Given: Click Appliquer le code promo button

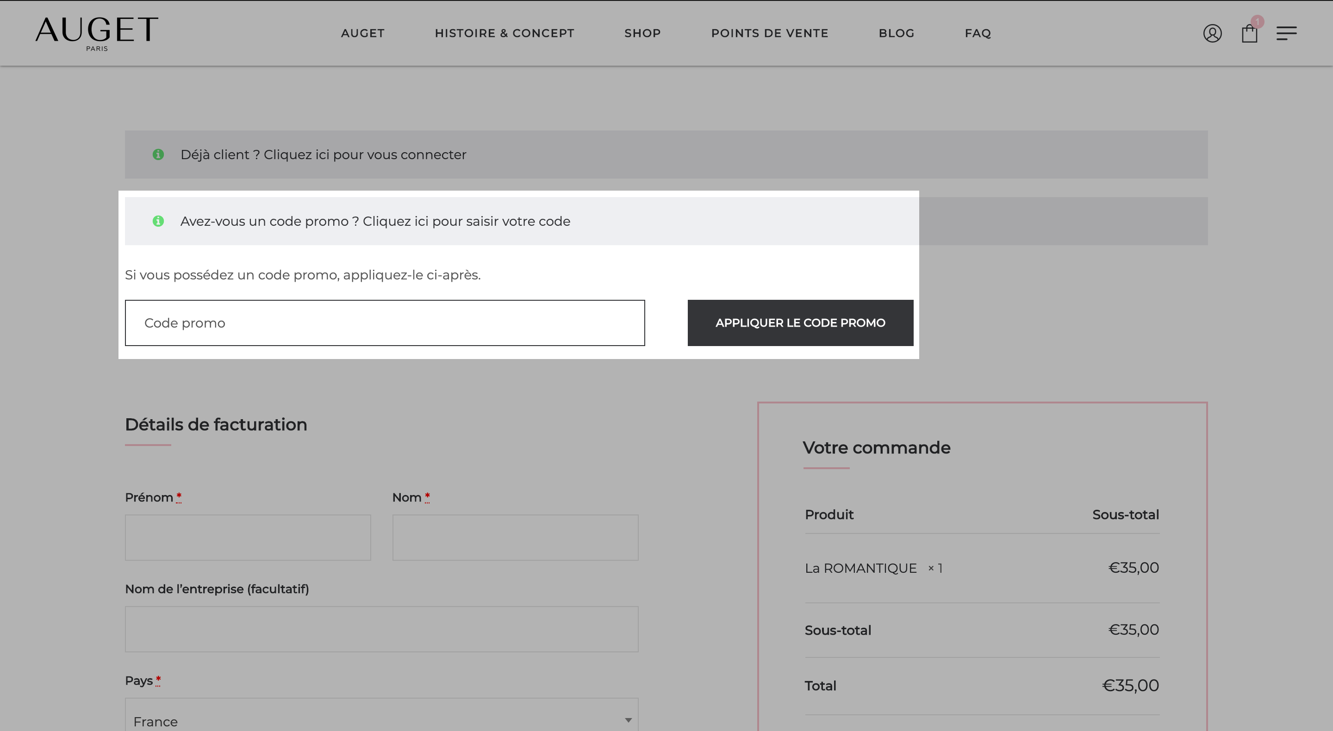Looking at the screenshot, I should [x=800, y=323].
